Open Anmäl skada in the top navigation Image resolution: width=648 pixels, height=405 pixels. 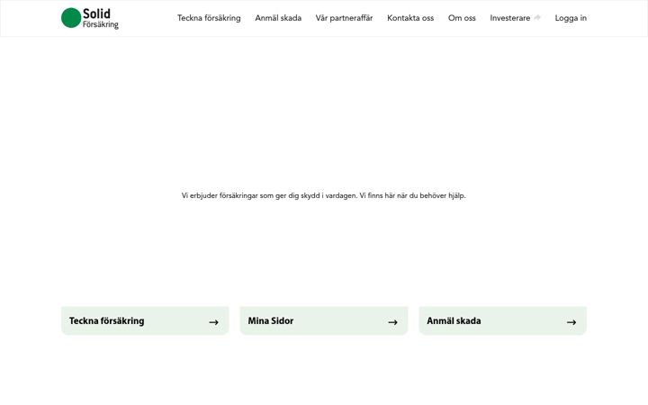point(278,18)
